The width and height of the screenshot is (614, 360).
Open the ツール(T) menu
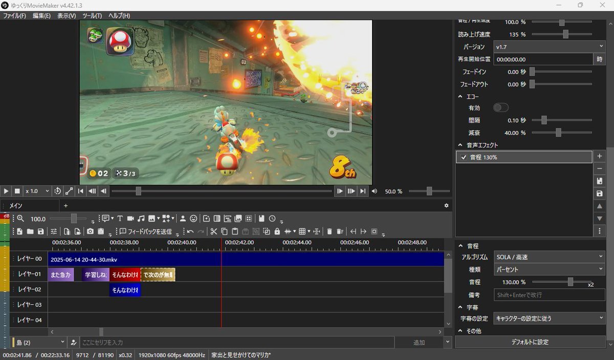click(92, 16)
